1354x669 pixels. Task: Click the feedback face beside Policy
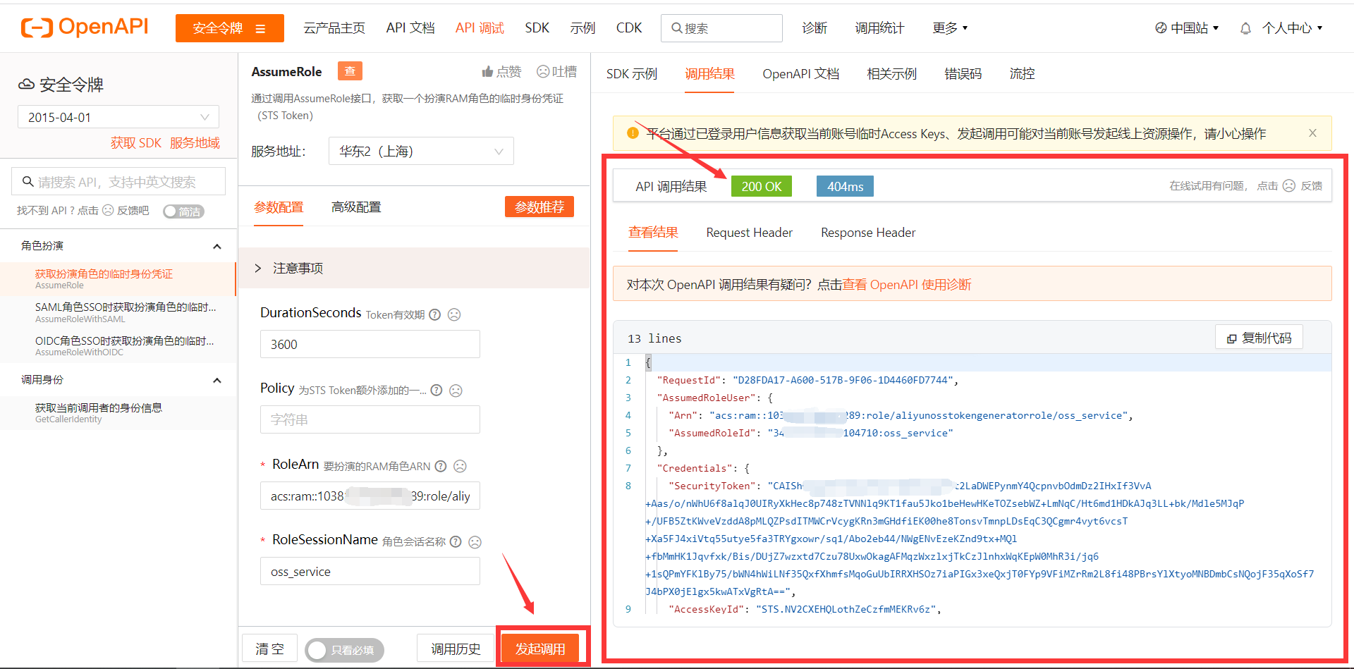point(456,390)
